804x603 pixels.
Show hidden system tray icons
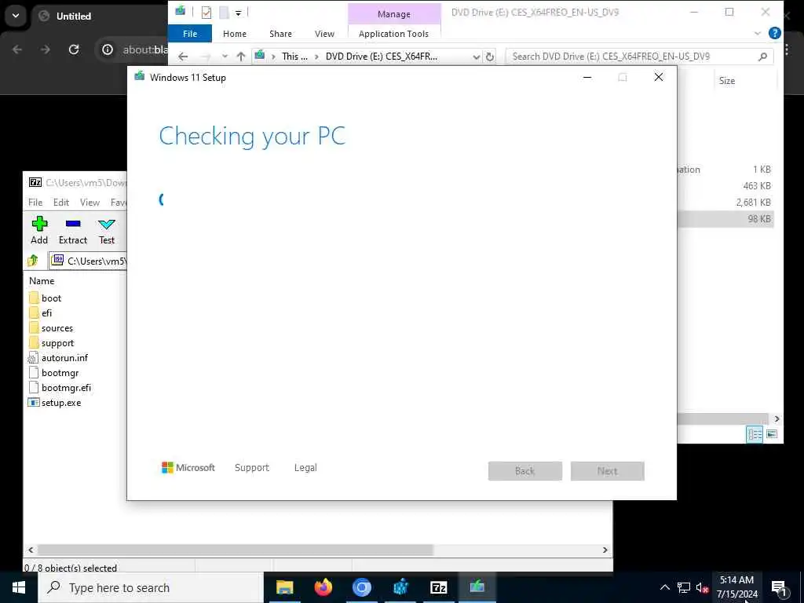664,587
